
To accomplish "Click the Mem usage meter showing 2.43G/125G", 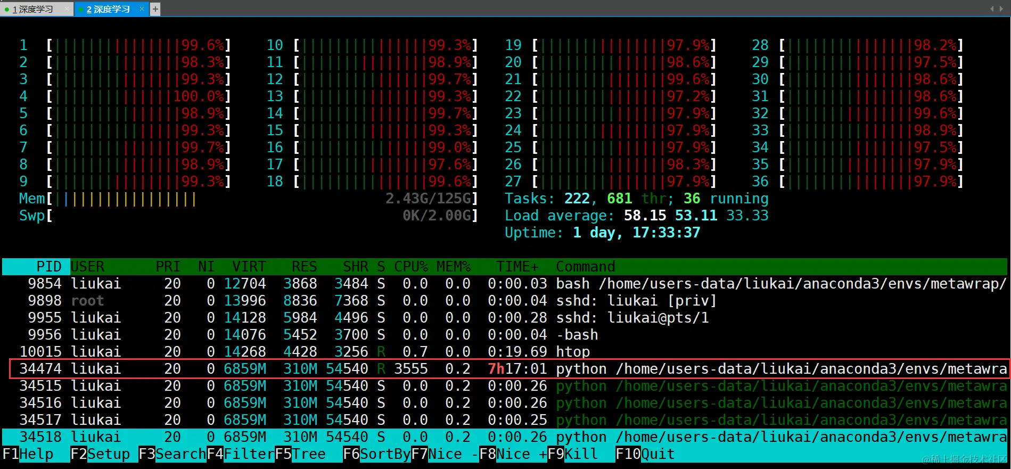I will [x=249, y=199].
